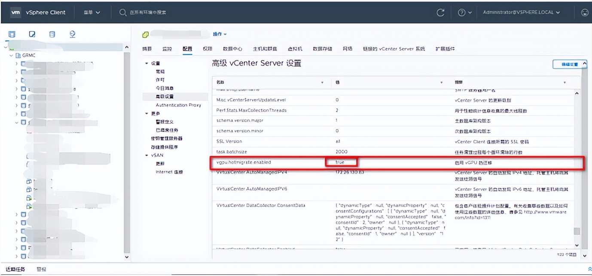Click the smiley feedback icon
Viewport: 592px width, 276px height.
click(584, 12)
